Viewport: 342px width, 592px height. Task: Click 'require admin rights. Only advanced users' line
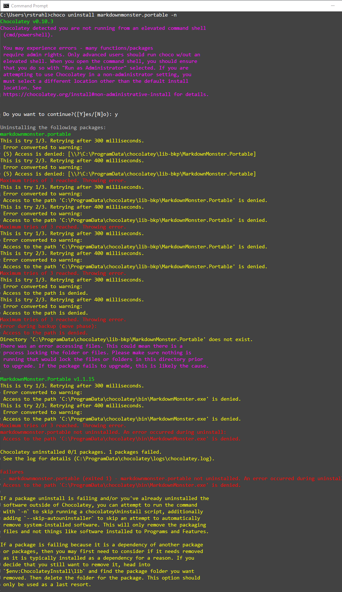coord(102,55)
